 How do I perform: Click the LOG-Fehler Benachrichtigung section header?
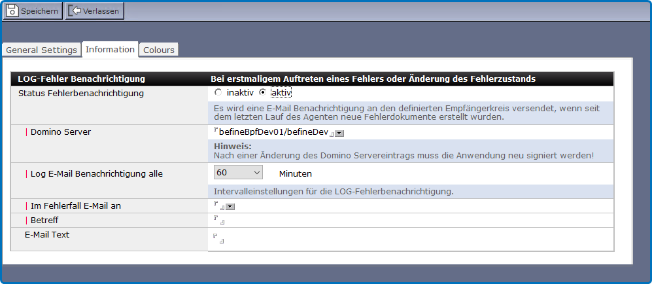tap(81, 79)
